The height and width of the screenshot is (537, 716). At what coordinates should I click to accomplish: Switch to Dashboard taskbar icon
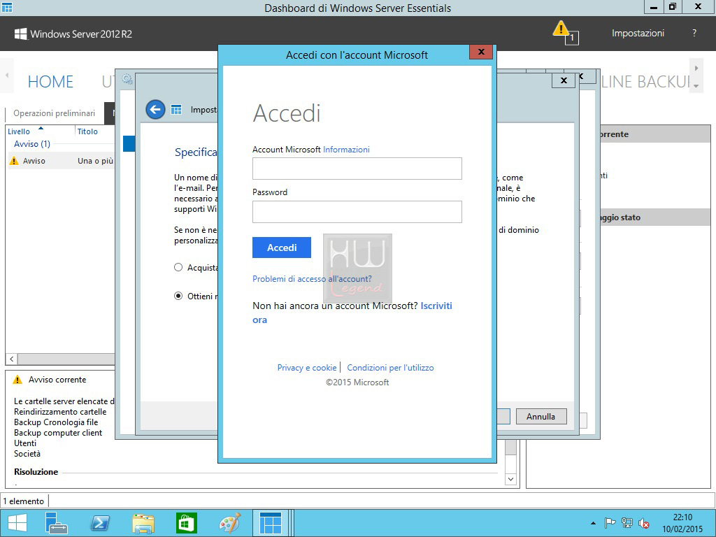coord(271,523)
